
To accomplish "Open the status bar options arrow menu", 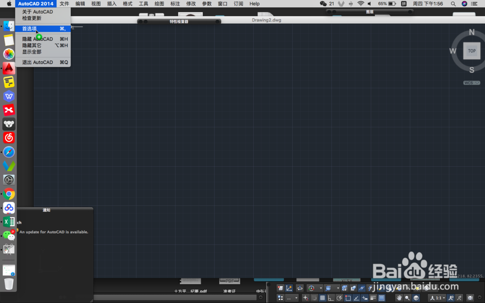I will [480, 298].
